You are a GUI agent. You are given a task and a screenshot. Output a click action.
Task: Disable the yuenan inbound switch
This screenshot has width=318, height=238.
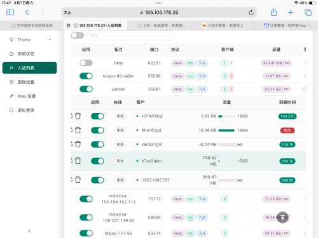86,89
